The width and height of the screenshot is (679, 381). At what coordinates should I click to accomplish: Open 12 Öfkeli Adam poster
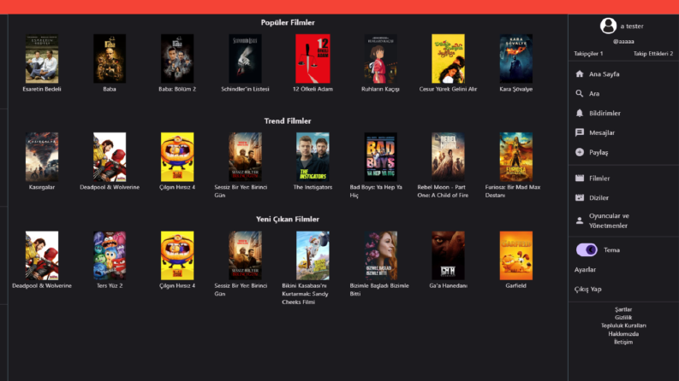(x=313, y=59)
